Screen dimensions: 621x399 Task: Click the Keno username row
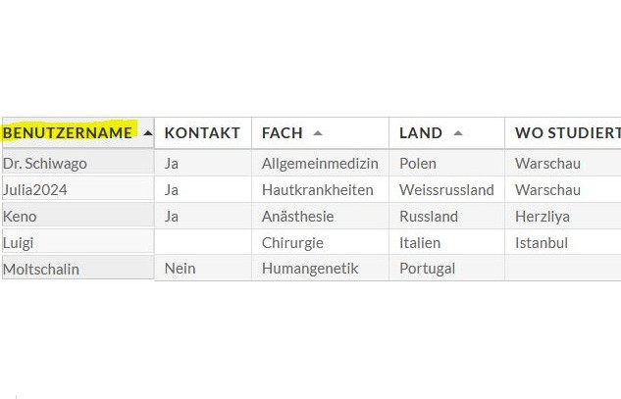pos(21,216)
